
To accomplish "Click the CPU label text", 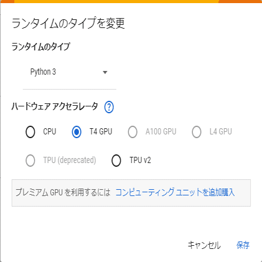I will point(50,131).
